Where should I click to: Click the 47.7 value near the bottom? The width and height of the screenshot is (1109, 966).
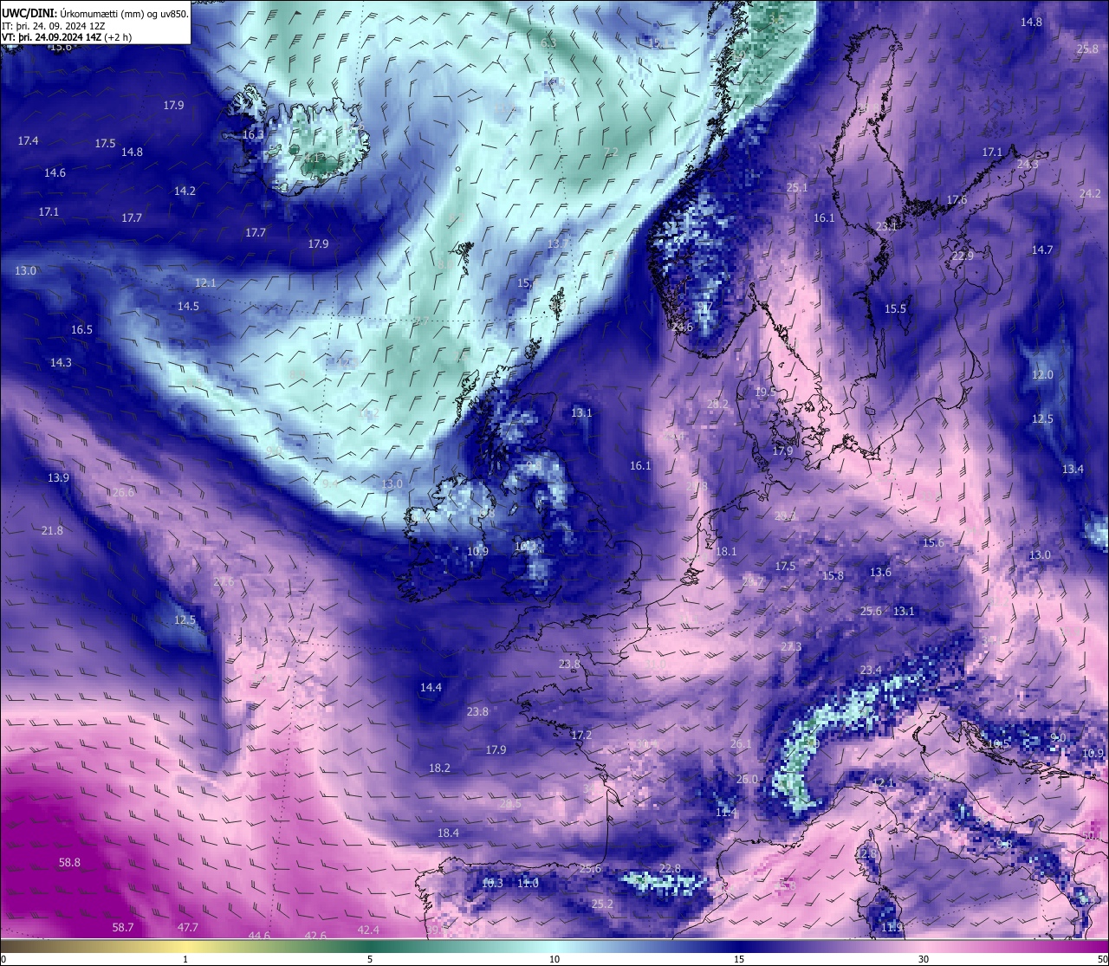pos(188,927)
